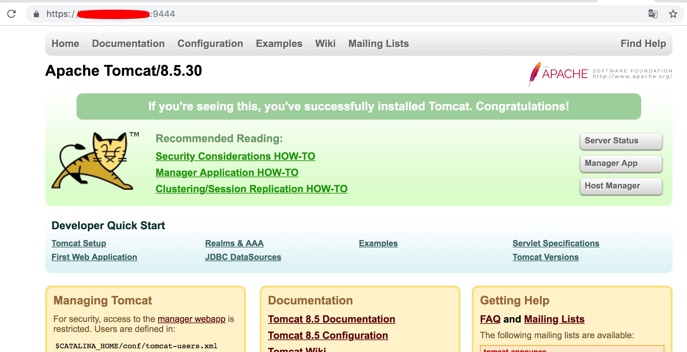This screenshot has width=687, height=352.
Task: Click the Apache Tomcat/8.5.30 heading
Action: click(x=124, y=70)
